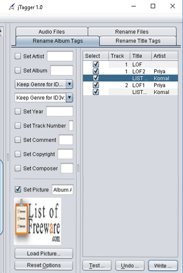Open the Rename Files tab
The height and width of the screenshot is (273, 183).
(x=132, y=32)
